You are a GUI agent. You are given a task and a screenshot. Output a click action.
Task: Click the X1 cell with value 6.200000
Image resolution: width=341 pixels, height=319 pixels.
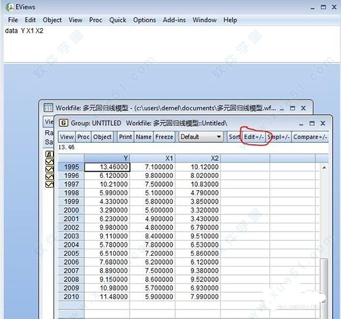(x=153, y=262)
